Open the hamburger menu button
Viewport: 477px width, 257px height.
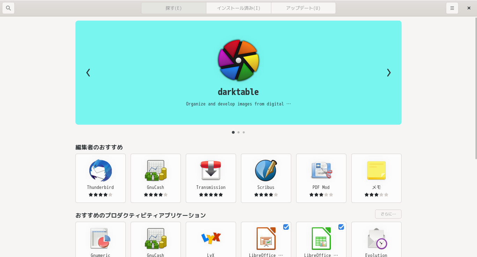452,8
